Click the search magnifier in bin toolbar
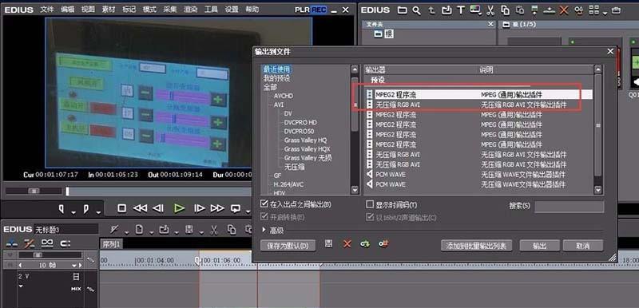Image resolution: width=639 pixels, height=308 pixels. pyautogui.click(x=416, y=10)
